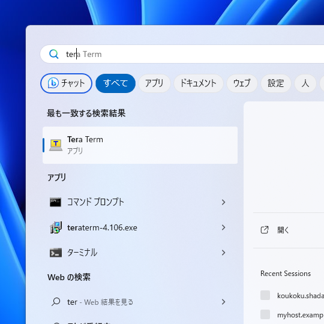Screen dimensions: 324x324
Task: Select ターミナル app result text
Action: tap(82, 253)
